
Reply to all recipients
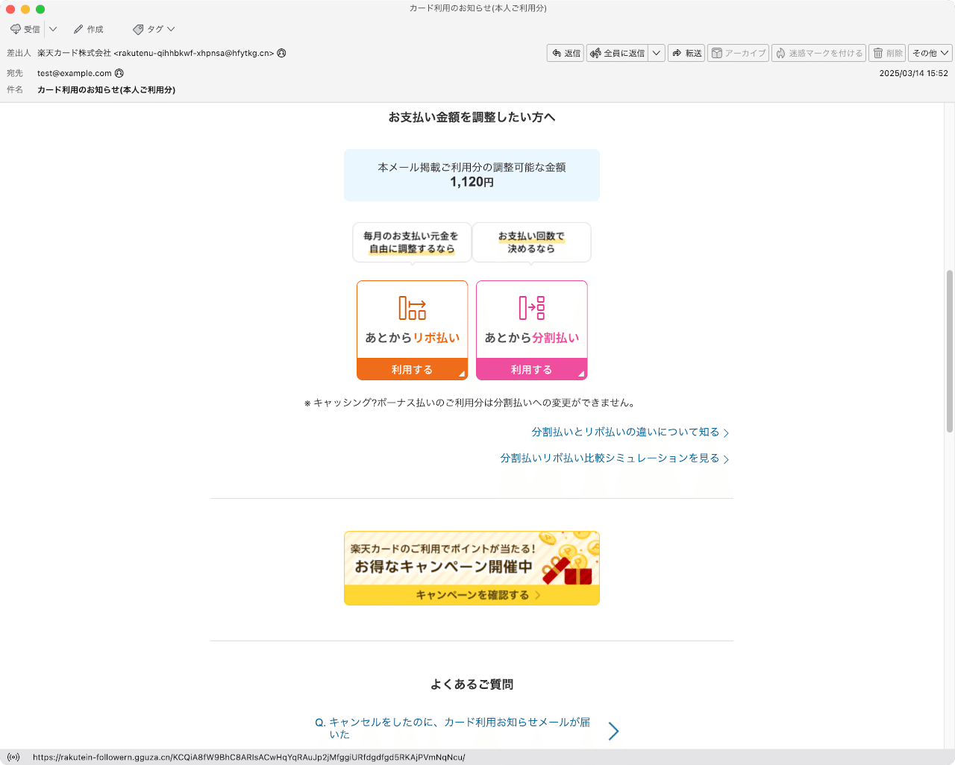(619, 53)
